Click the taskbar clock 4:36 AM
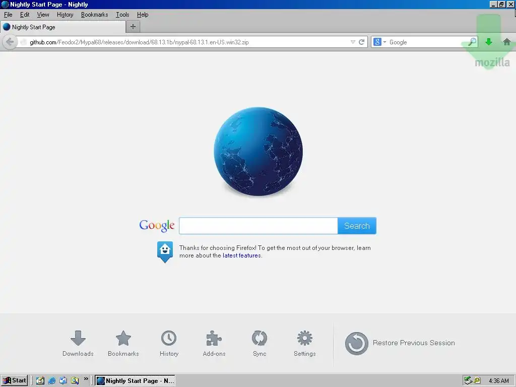 (x=499, y=381)
